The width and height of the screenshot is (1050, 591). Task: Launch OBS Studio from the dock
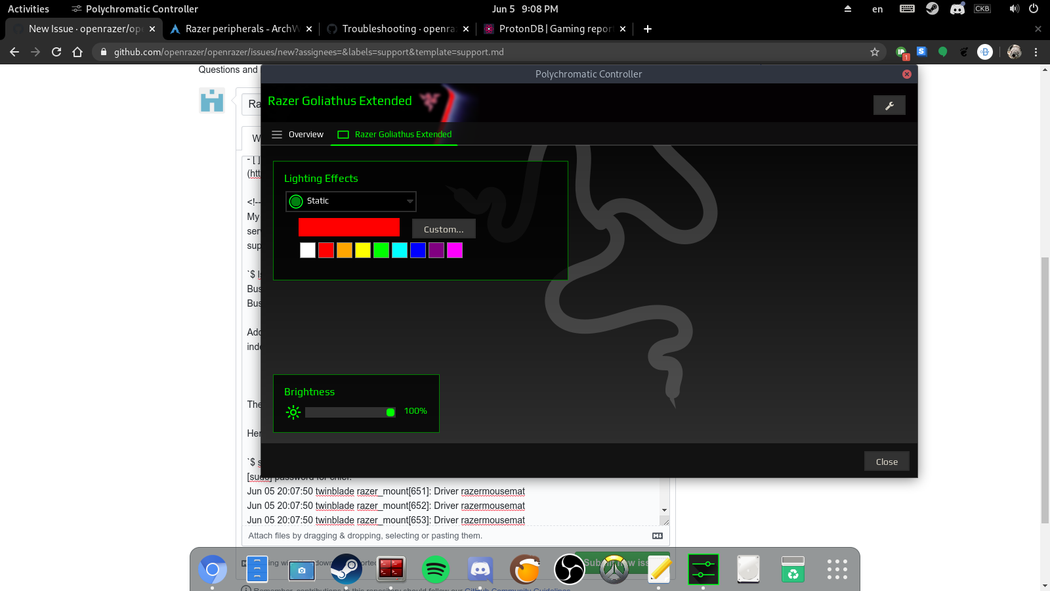570,569
